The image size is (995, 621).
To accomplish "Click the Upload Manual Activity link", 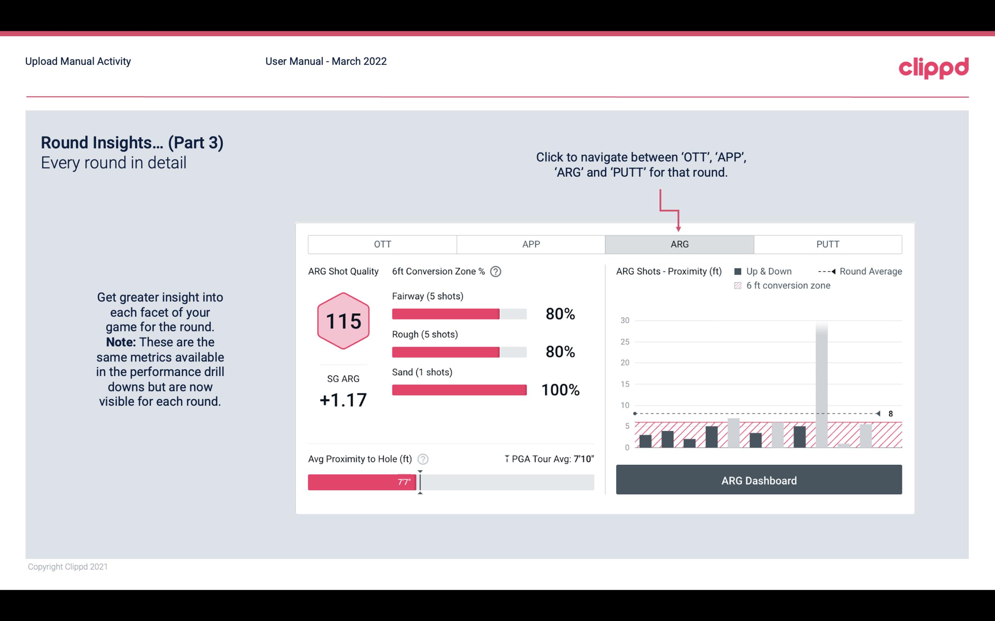I will 78,61.
